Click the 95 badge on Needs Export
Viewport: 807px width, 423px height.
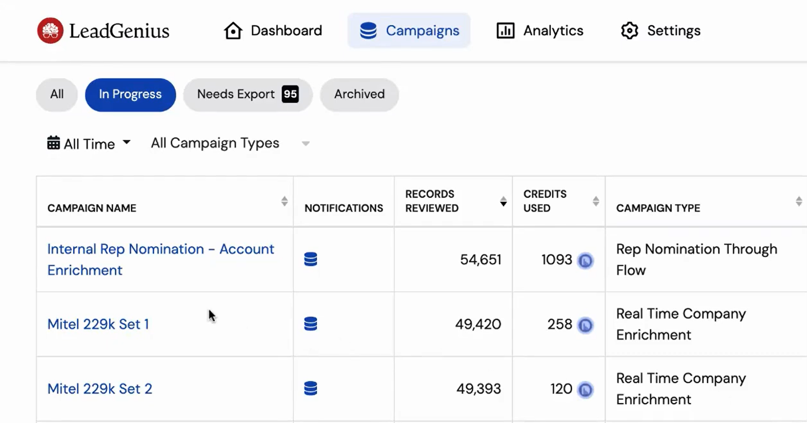(290, 94)
